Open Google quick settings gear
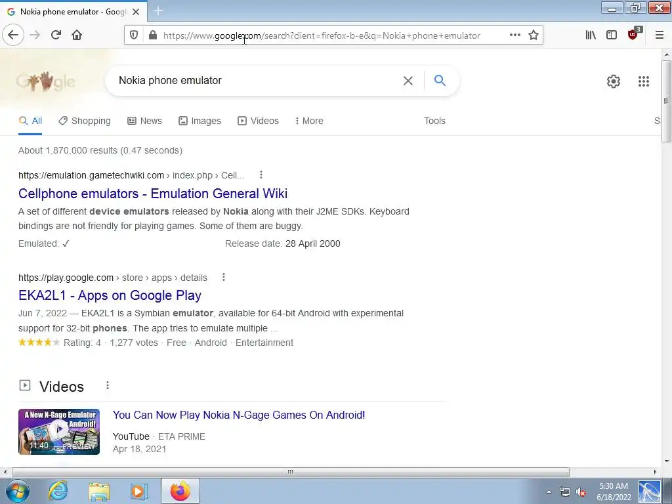This screenshot has height=504, width=672. pyautogui.click(x=614, y=81)
